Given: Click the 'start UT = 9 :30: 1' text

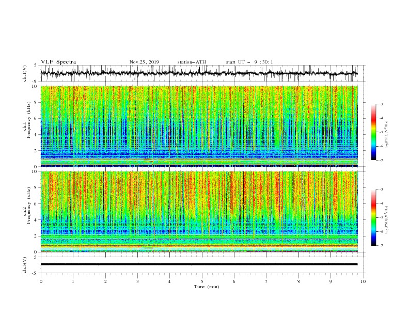Looking at the screenshot, I should click(x=249, y=62).
